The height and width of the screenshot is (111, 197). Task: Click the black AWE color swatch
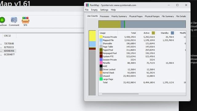[101, 66]
